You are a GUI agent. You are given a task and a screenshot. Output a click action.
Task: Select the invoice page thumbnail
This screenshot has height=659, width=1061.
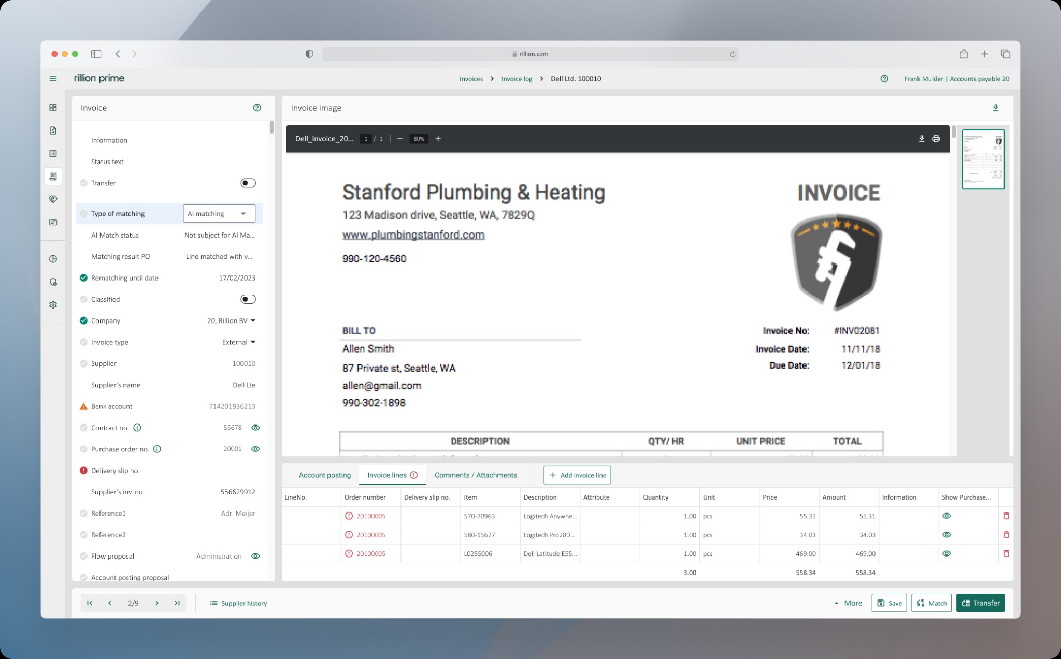(x=983, y=159)
